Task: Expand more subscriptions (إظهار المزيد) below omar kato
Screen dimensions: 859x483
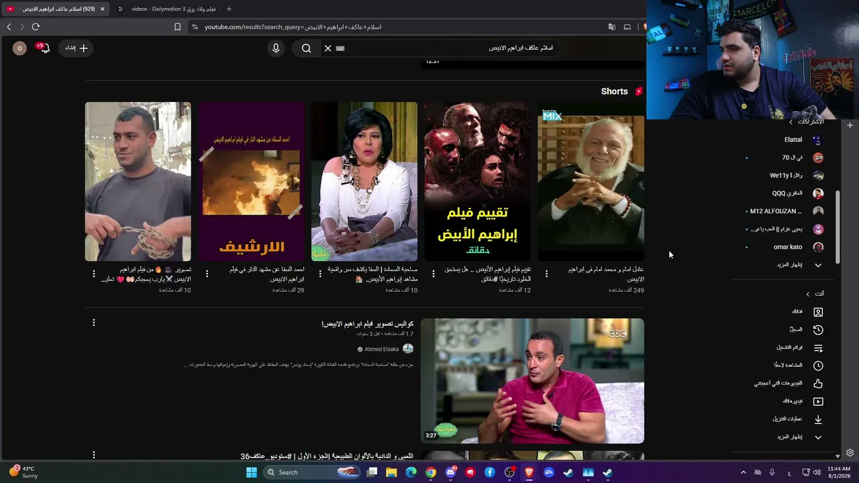Action: click(x=799, y=265)
